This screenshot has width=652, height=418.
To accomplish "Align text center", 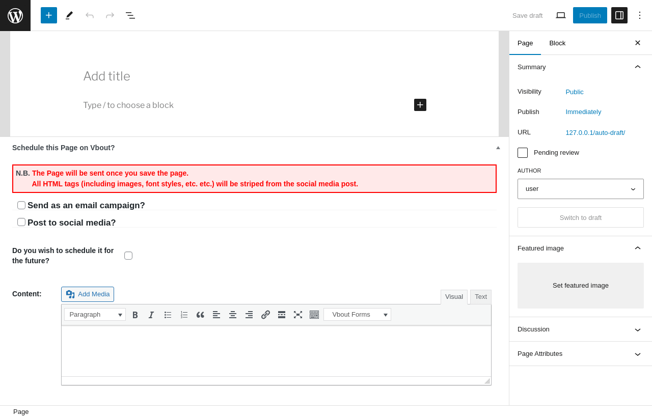I will tap(233, 315).
